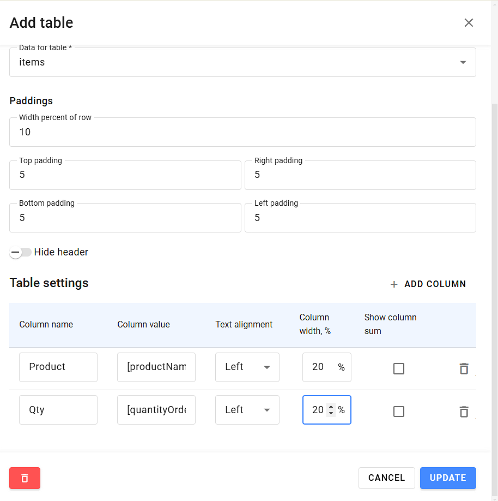
Task: Click the red trash delete button
Action: coord(25,478)
